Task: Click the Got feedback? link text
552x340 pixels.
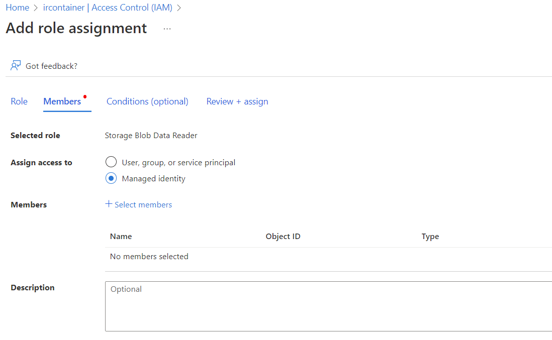Action: [x=51, y=66]
